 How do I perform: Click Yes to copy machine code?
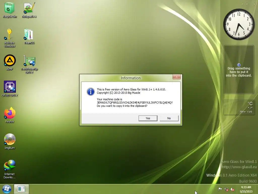[x=148, y=118]
